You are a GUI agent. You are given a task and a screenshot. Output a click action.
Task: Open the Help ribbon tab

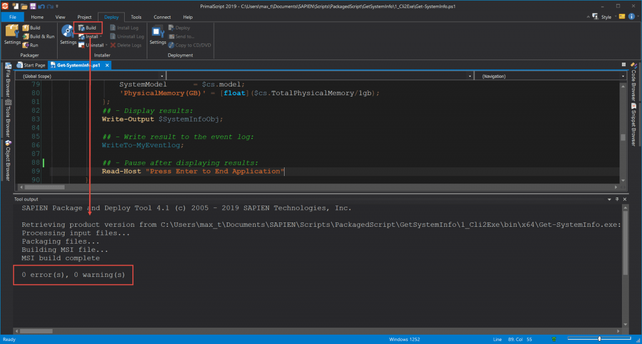point(187,17)
